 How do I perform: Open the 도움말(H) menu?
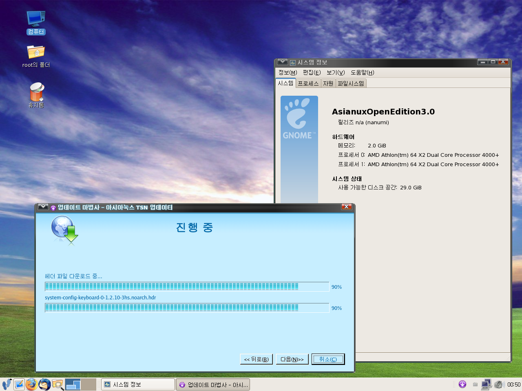click(x=363, y=72)
